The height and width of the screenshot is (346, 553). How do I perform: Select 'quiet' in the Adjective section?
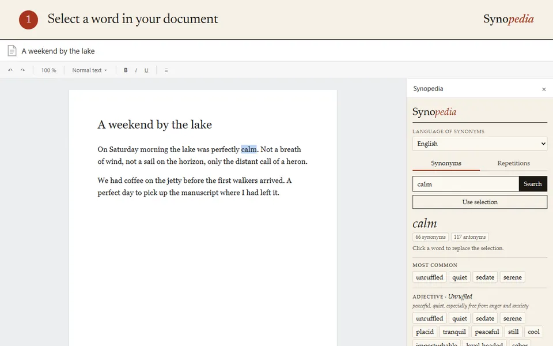[x=460, y=318]
